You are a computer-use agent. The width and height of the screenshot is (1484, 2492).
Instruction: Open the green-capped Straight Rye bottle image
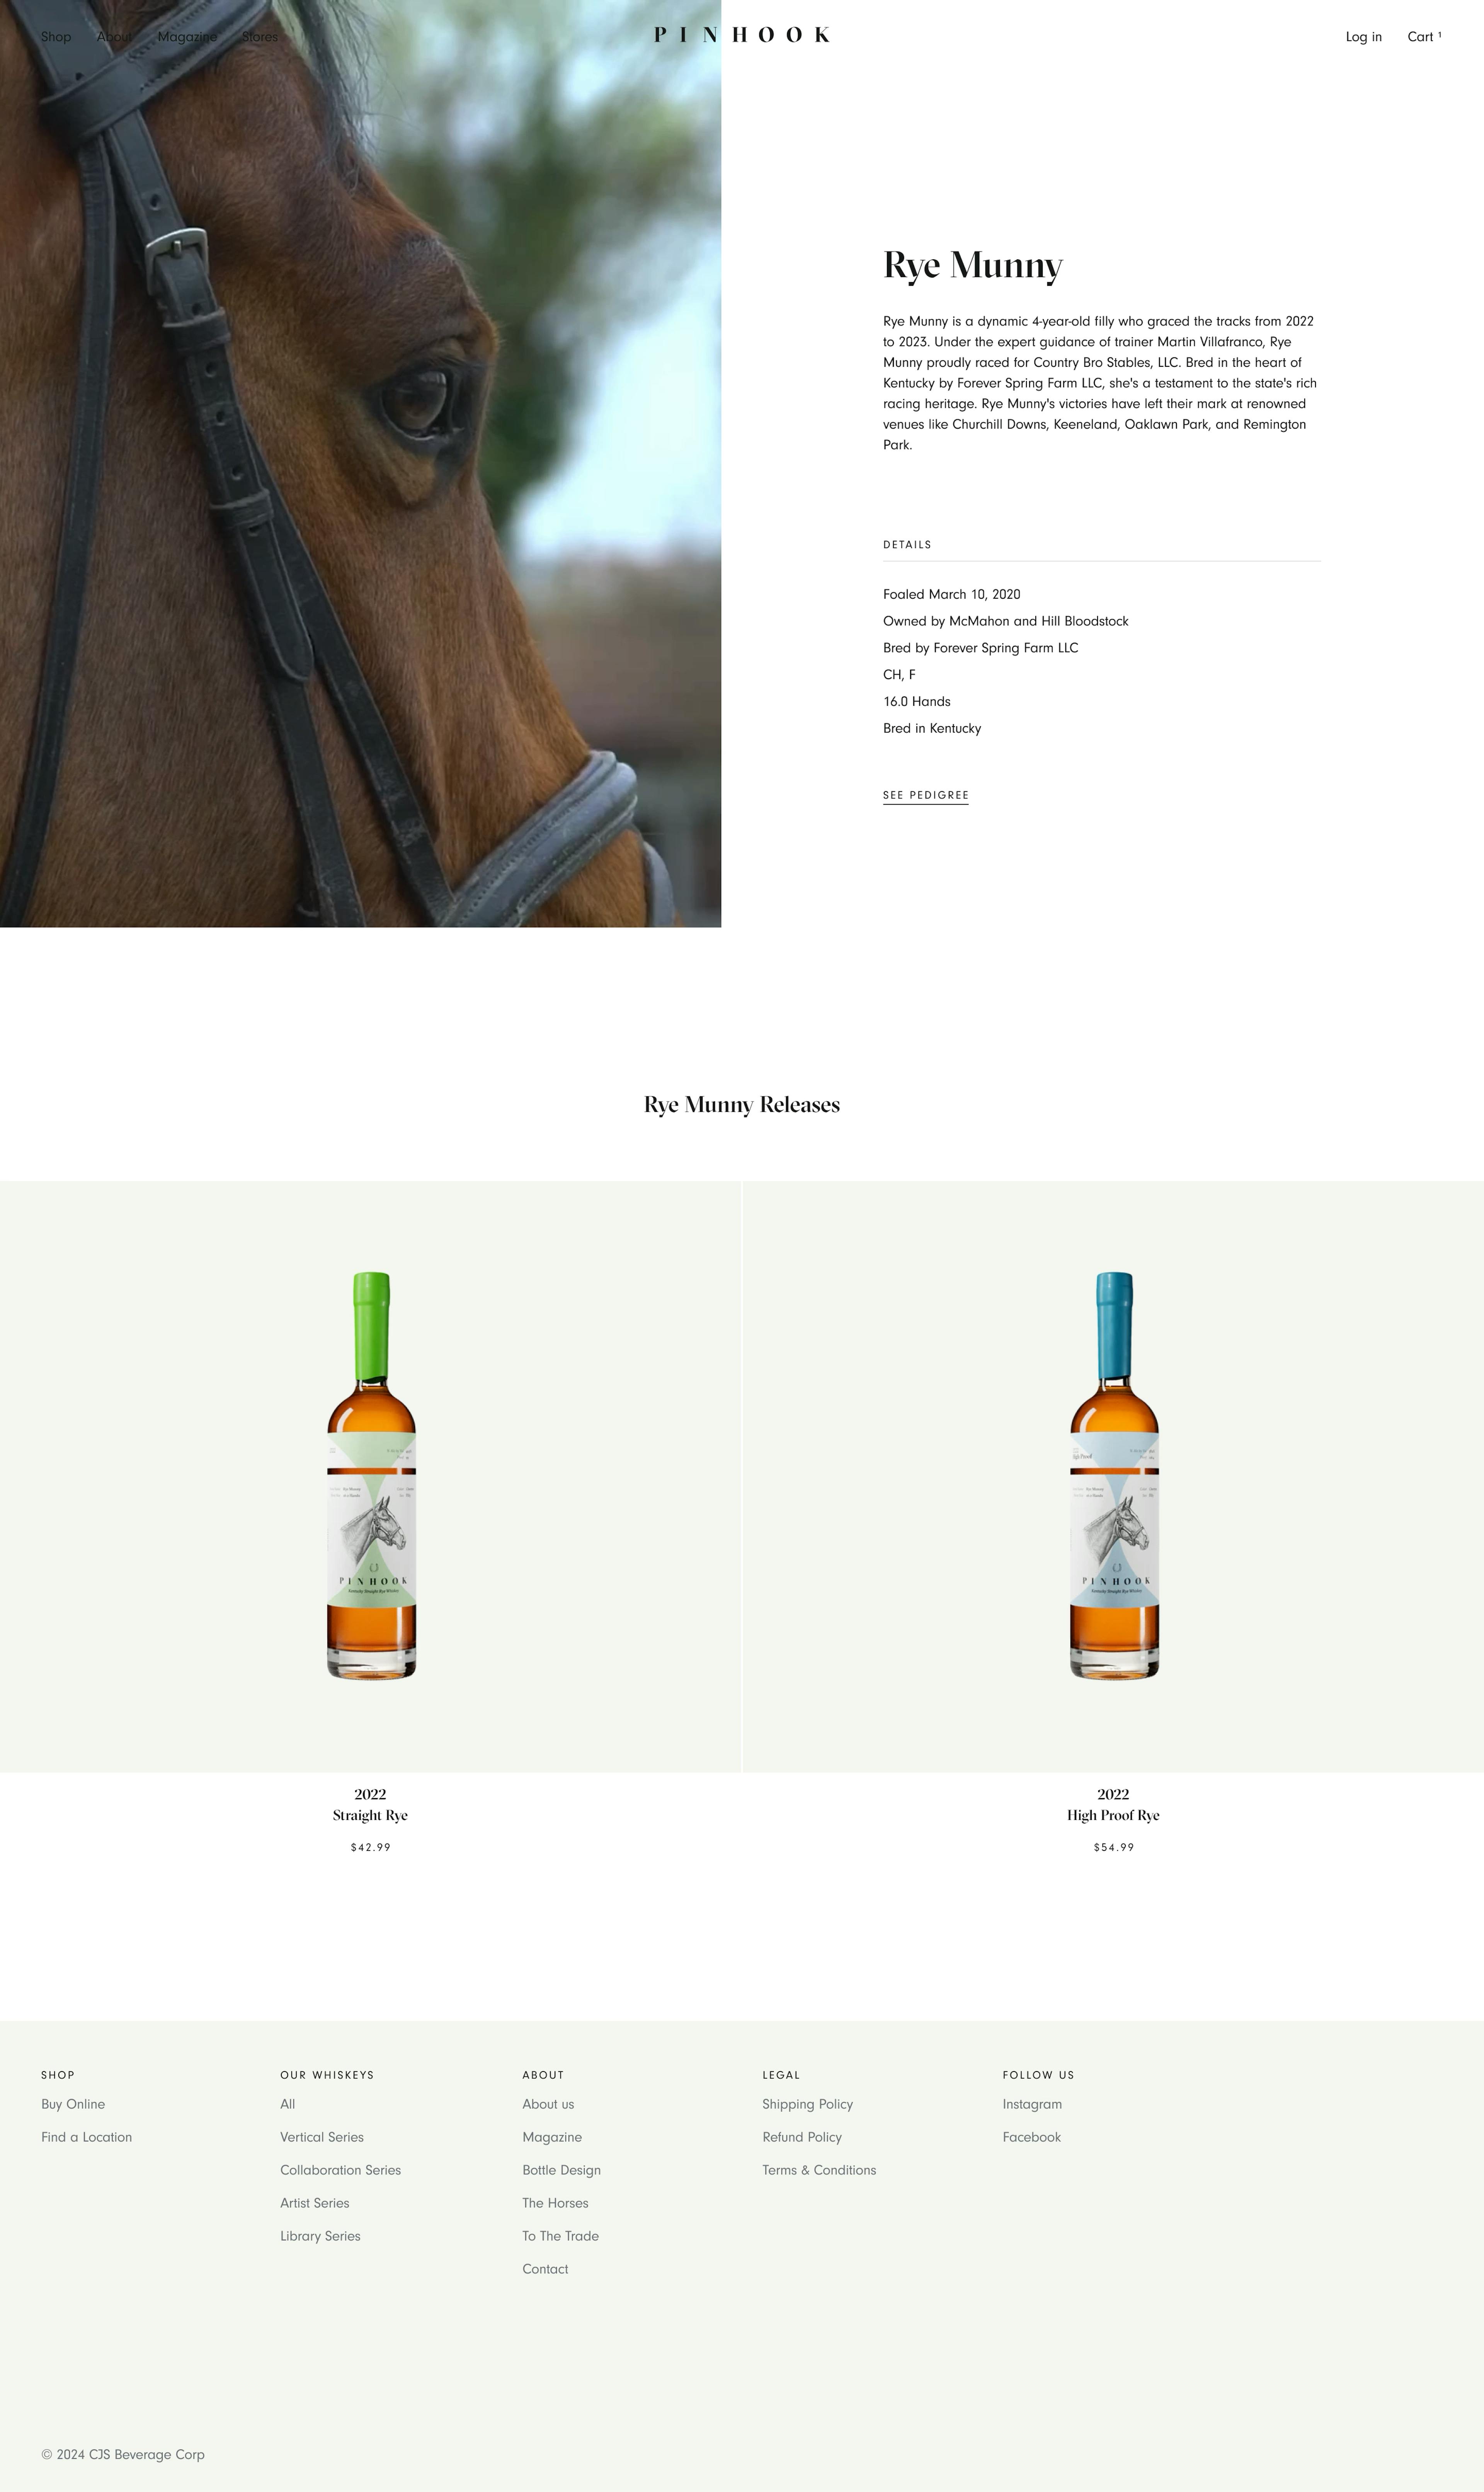(x=371, y=1475)
